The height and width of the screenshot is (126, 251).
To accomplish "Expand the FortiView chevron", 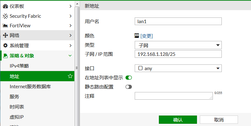I will (x=71, y=26).
